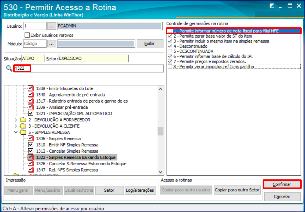The height and width of the screenshot is (212, 305).
Task: Select the 2 - DEVOLUÇÃO A FORNECEDOR folder label
Action: (x=59, y=120)
